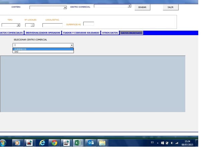Open the CENTRO COMERCIAL dropdown at top

click(129, 6)
